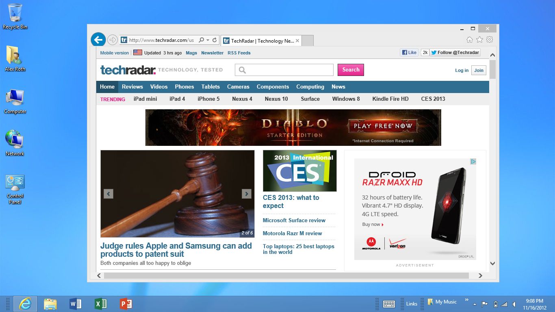Launch Word from the taskbar
The height and width of the screenshot is (312, 555).
(76, 303)
